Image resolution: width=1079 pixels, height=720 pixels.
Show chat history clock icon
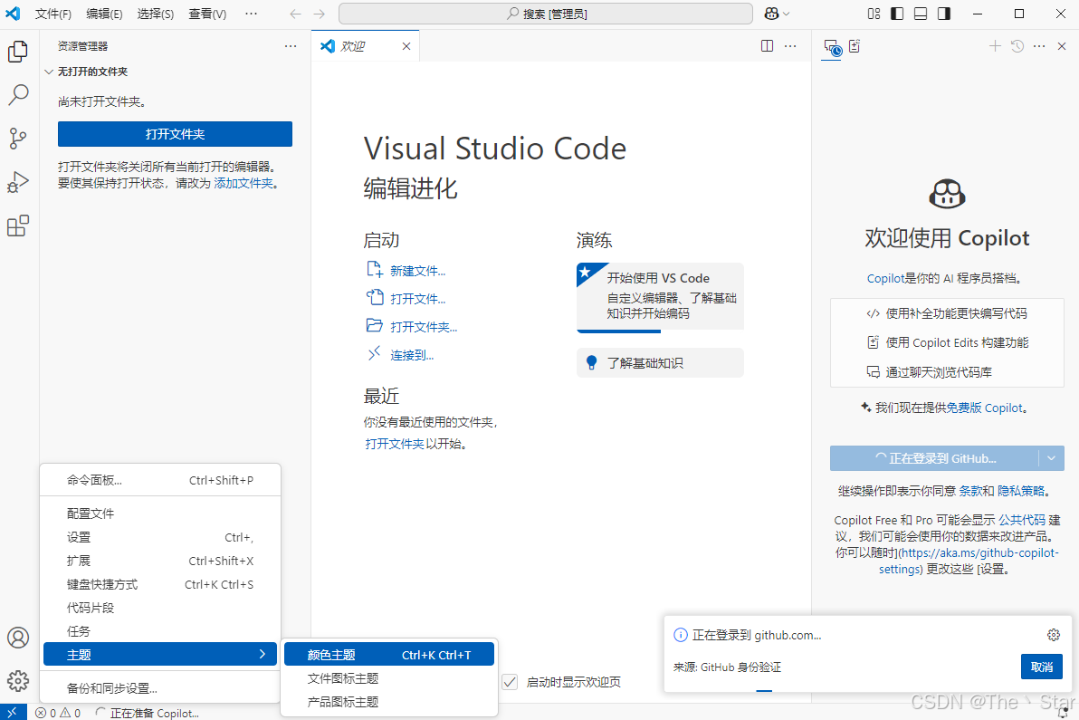1017,46
